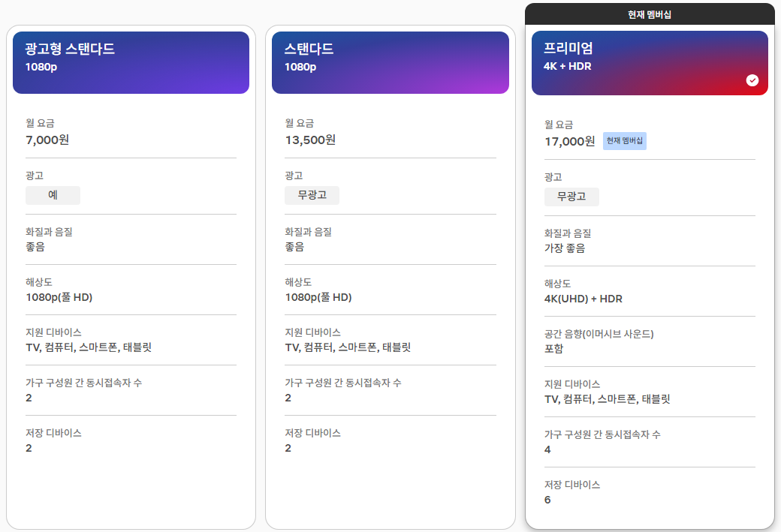
Task: Click the 월 요금 label in 프리미엄 card
Action: pyautogui.click(x=559, y=125)
